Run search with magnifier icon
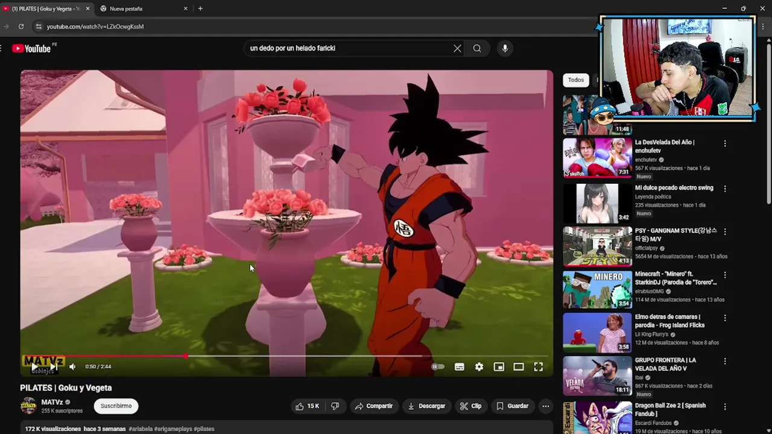This screenshot has height=434, width=772. 477,48
